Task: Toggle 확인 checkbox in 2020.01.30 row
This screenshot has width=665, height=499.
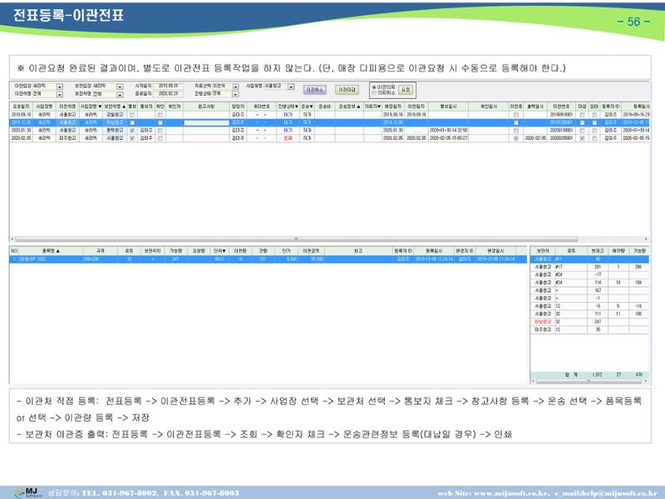Action: pos(160,131)
